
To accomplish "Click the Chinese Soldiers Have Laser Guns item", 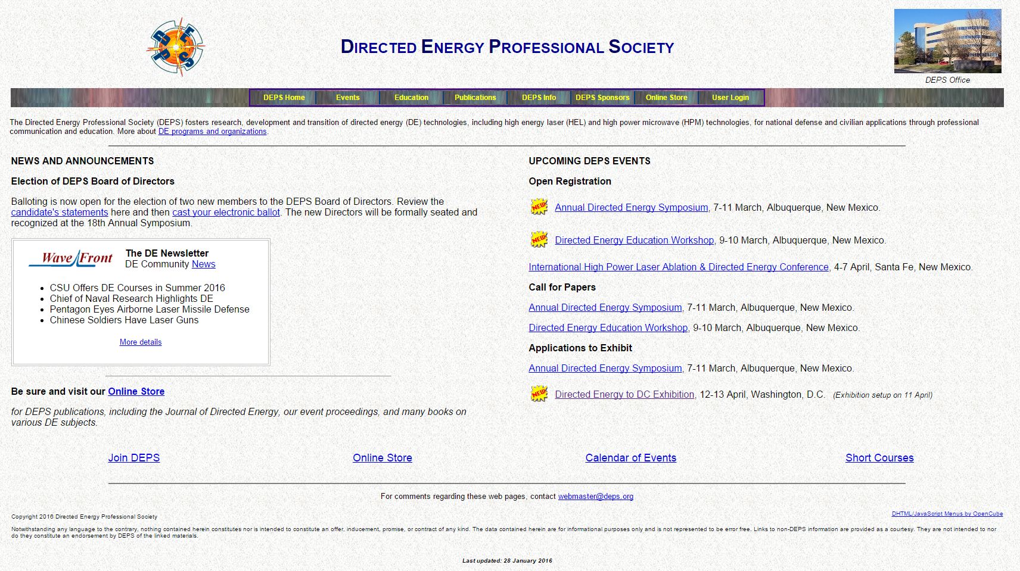I will pyautogui.click(x=125, y=320).
